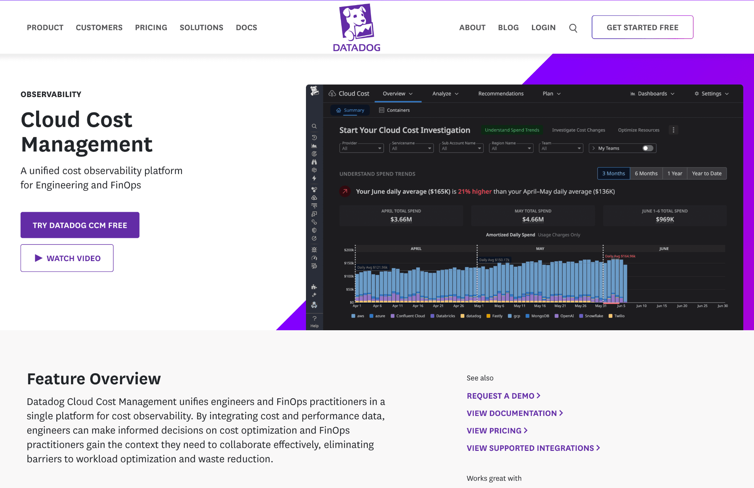Open the three-dot kebab menu near Optimize Resources
Image resolution: width=754 pixels, height=488 pixels.
[673, 130]
